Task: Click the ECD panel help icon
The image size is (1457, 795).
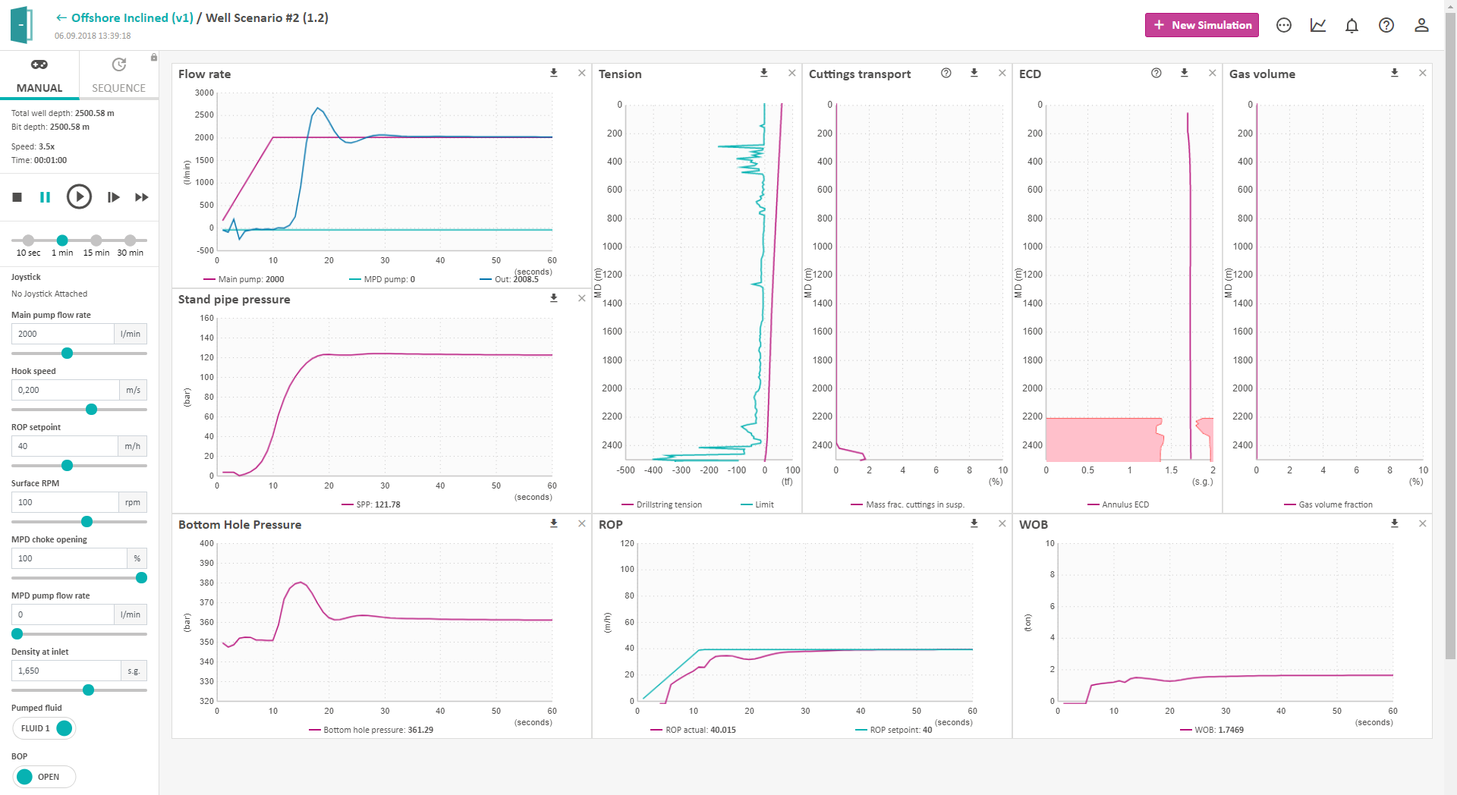Action: click(1156, 74)
